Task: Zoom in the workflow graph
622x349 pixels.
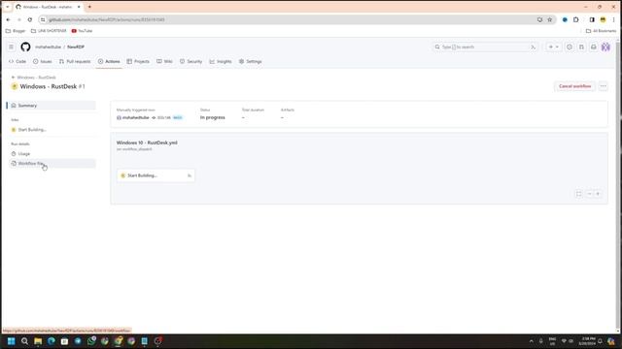Action: 598,194
